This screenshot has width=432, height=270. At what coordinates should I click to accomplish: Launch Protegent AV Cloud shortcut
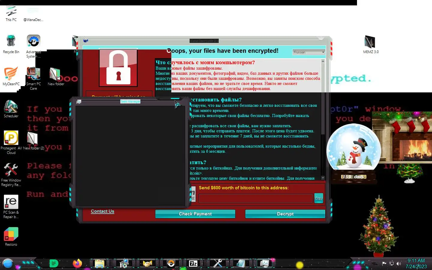tap(11, 142)
